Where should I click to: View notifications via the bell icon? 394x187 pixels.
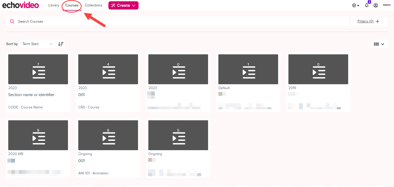point(366,5)
